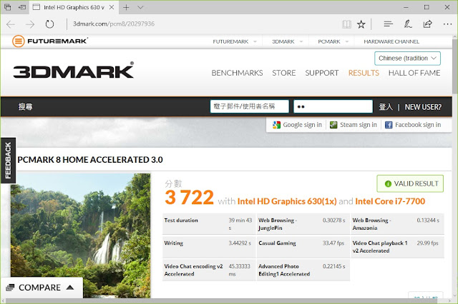Close the Intel HD Graphics 630 tab
The height and width of the screenshot is (304, 458).
pos(112,7)
